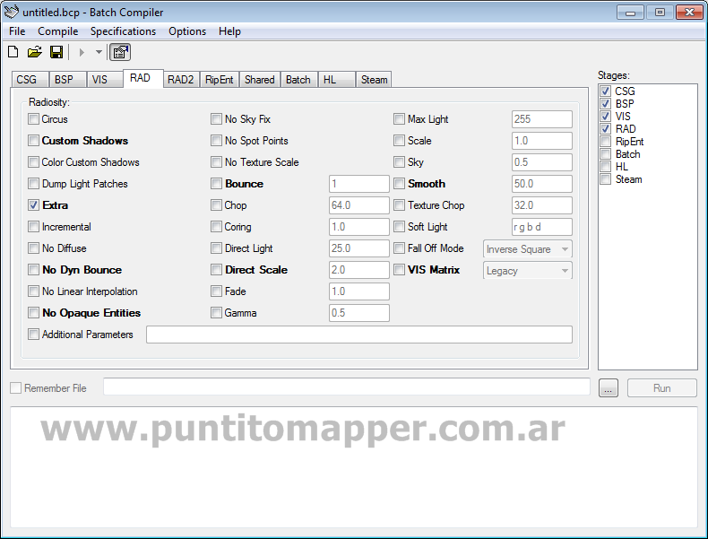
Task: Click the Run button
Action: click(x=661, y=388)
